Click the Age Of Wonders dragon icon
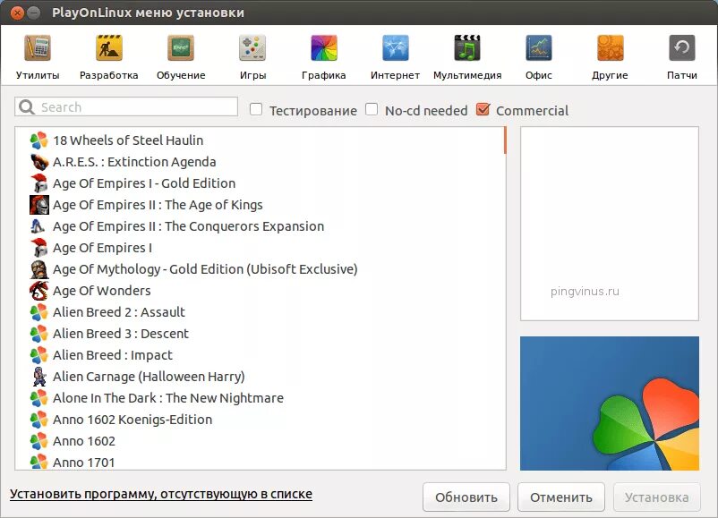 point(38,291)
